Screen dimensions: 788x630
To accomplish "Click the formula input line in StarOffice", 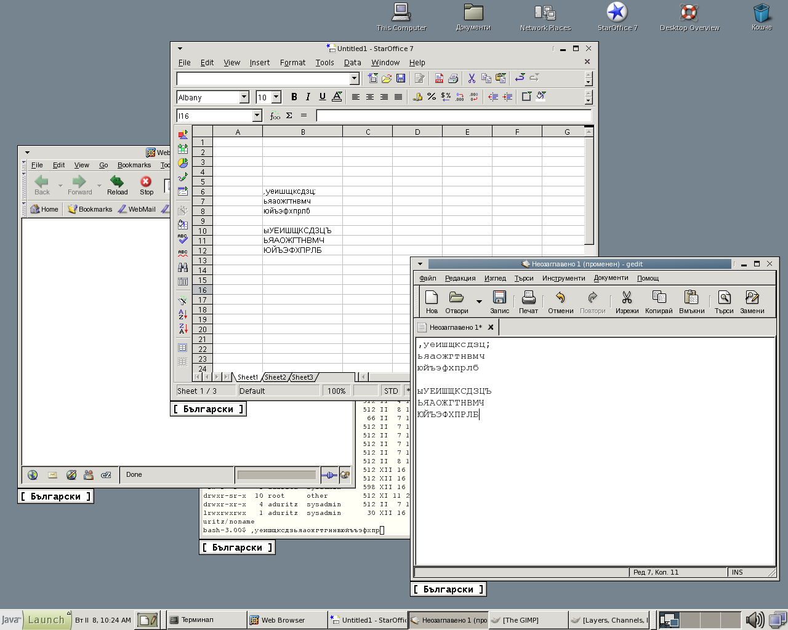I will (x=453, y=116).
